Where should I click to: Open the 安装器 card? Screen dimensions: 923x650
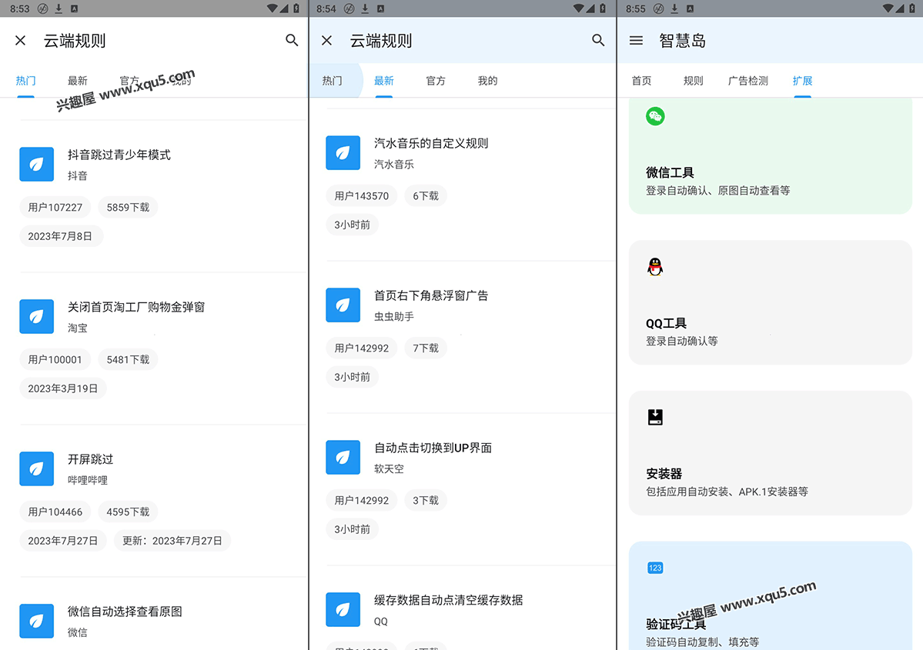(771, 453)
